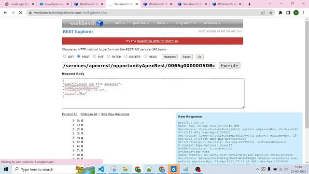Open the Chrome profile avatar
Image resolution: width=309 pixels, height=174 pixels.
coord(296,13)
